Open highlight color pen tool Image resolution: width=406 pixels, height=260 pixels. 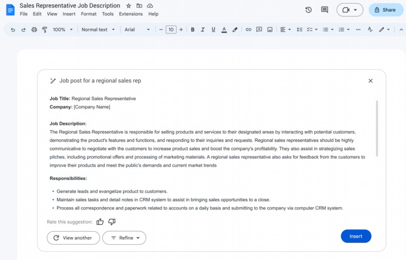[235, 29]
